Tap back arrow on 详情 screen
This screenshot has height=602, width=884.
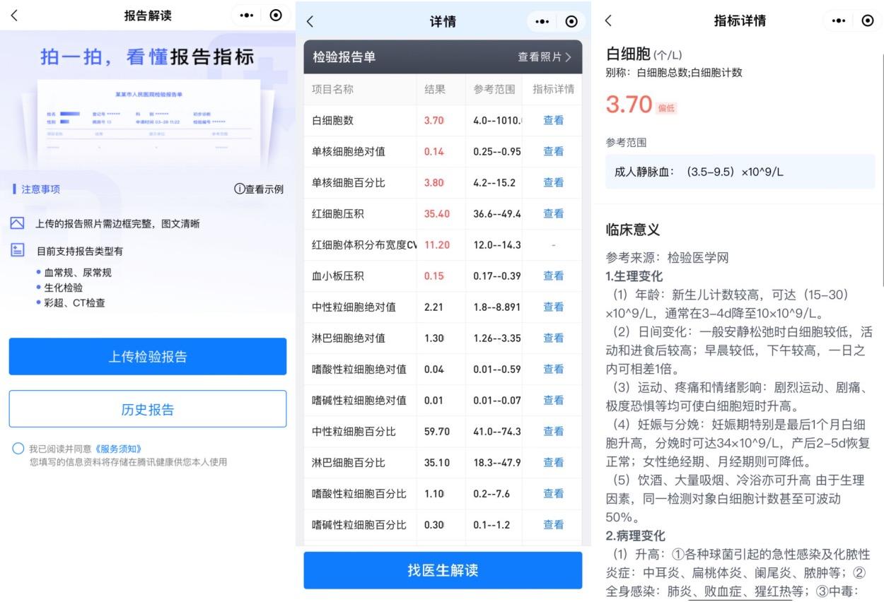tap(310, 22)
